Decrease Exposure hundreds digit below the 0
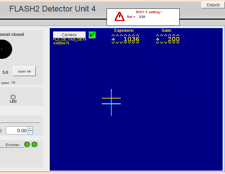 point(129,43)
